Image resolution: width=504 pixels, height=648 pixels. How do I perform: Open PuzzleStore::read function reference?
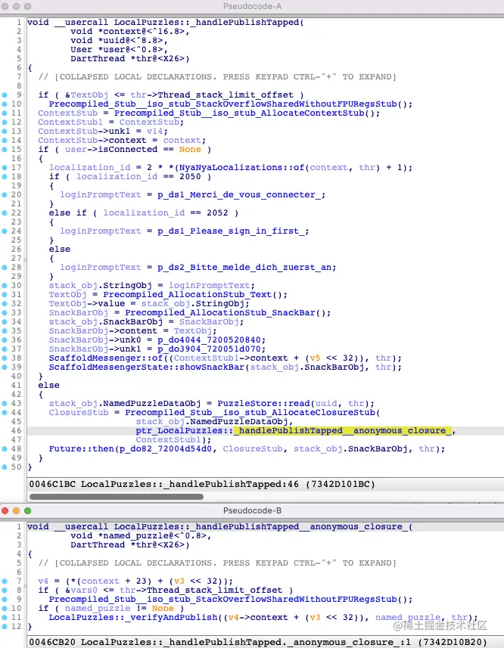point(264,403)
